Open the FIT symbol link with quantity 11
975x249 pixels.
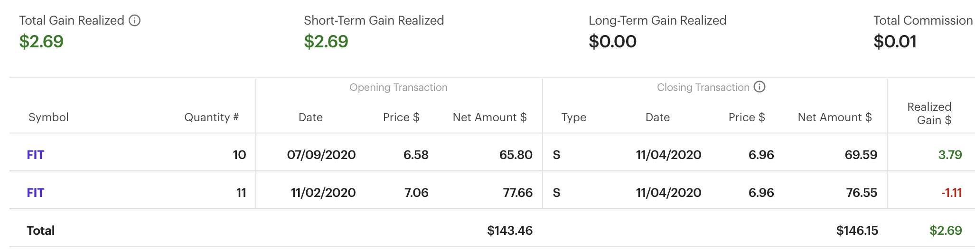(36, 193)
